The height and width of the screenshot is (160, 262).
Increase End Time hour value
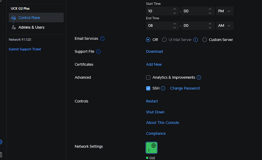click(x=175, y=24)
